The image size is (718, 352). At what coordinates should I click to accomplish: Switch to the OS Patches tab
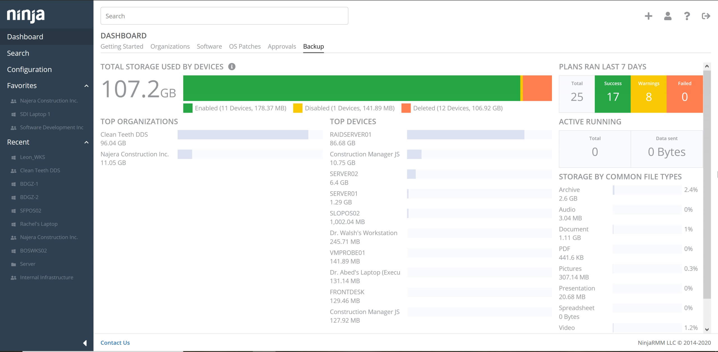click(245, 46)
